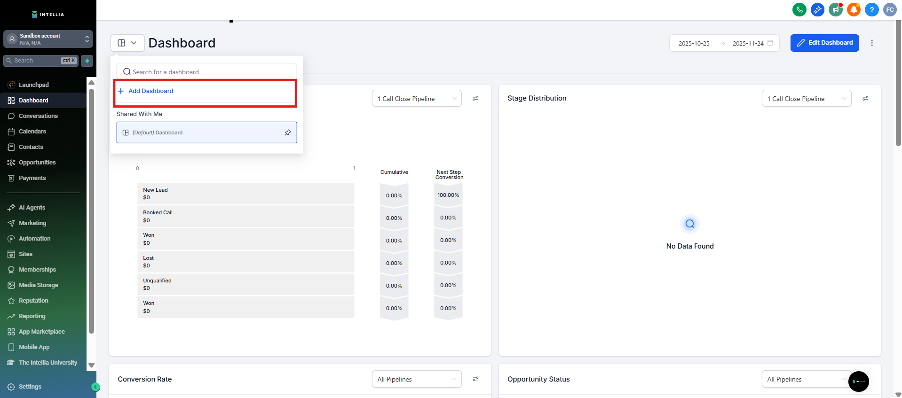Screen dimensions: 902x398
Task: Open Conversations in the sidebar
Action: pos(38,116)
